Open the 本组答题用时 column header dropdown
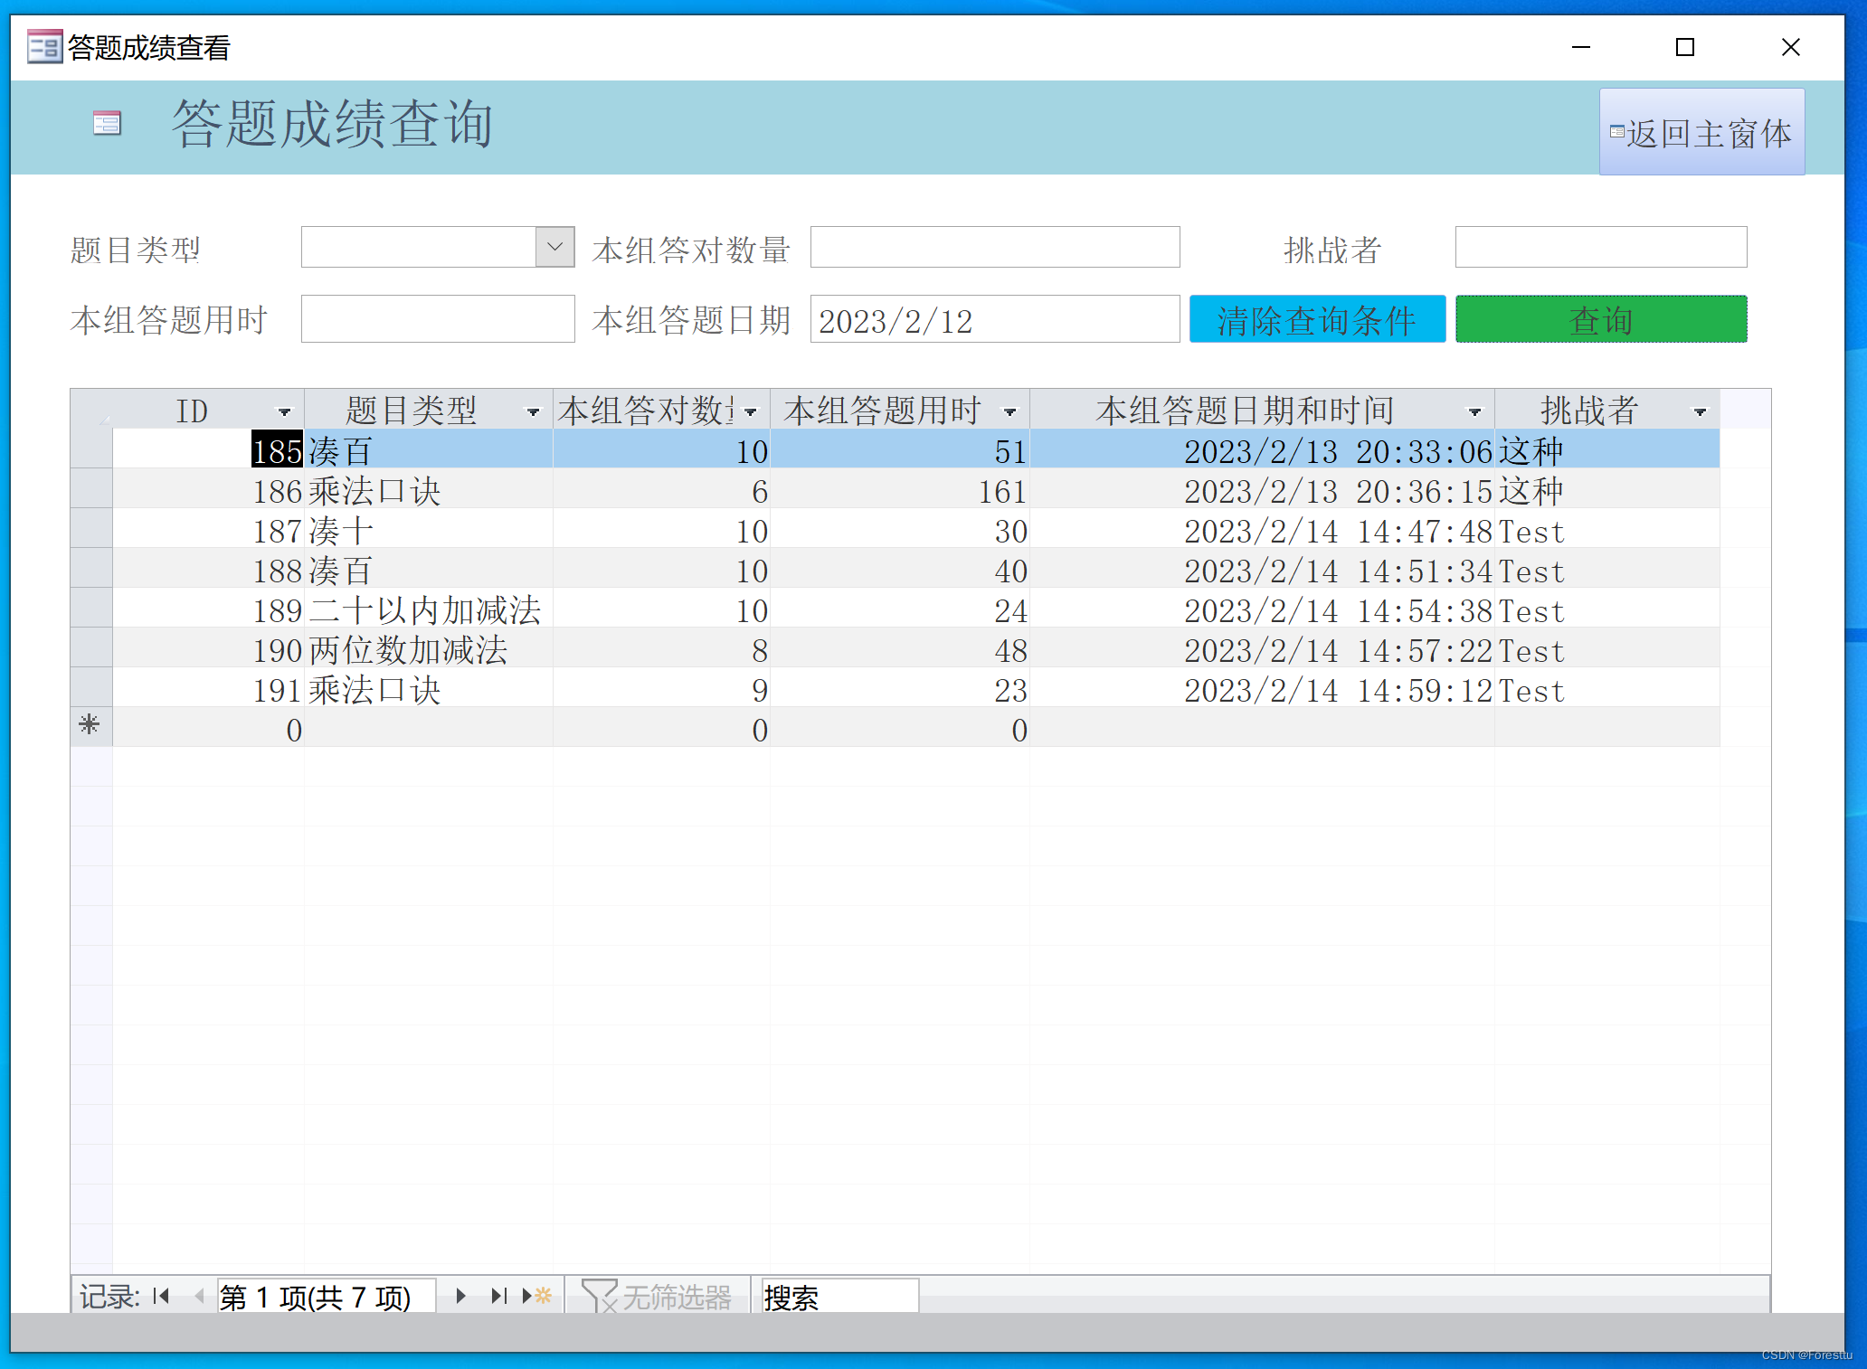 (1010, 411)
